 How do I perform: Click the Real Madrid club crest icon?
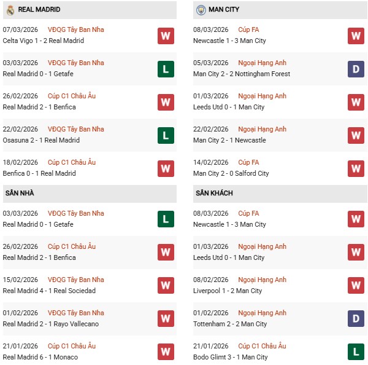[x=10, y=10]
